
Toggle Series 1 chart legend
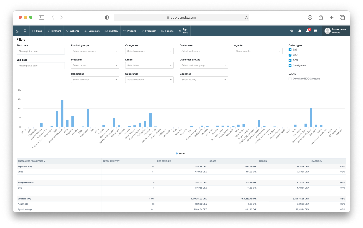pyautogui.click(x=181, y=153)
